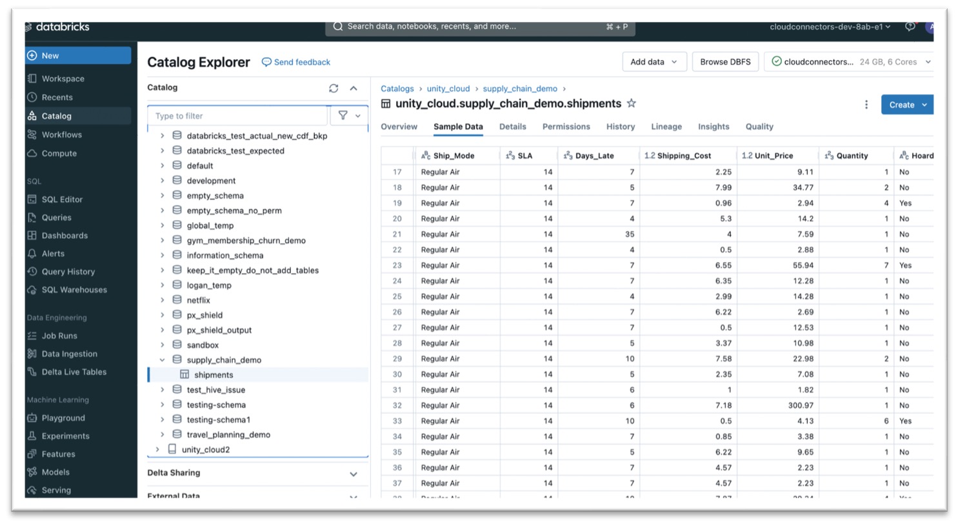This screenshot has width=958, height=526.
Task: Click the help chat icon in header
Action: 910,26
